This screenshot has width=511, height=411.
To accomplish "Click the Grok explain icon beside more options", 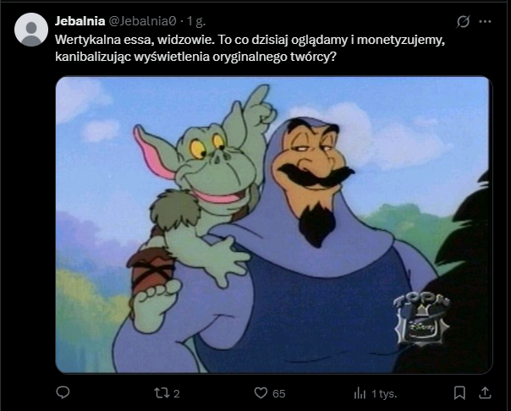I will point(463,22).
